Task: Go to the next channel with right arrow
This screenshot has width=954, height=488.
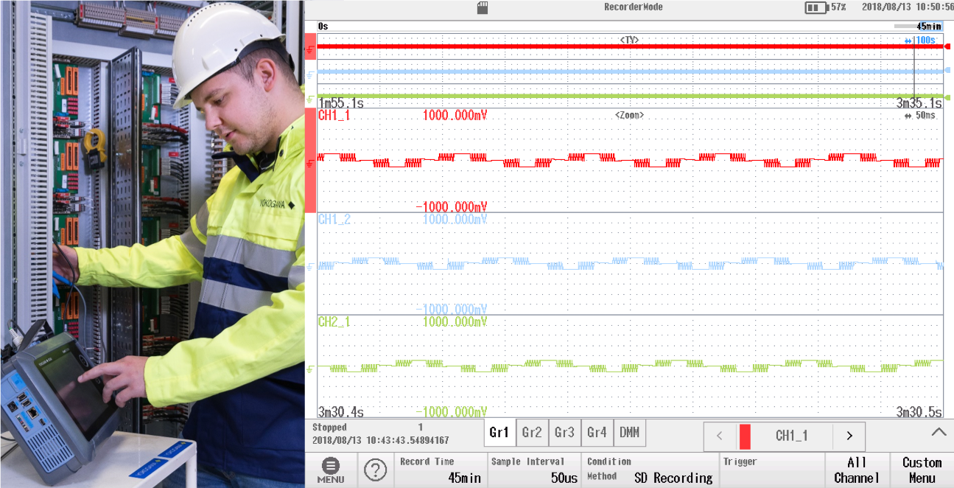Action: pyautogui.click(x=849, y=436)
